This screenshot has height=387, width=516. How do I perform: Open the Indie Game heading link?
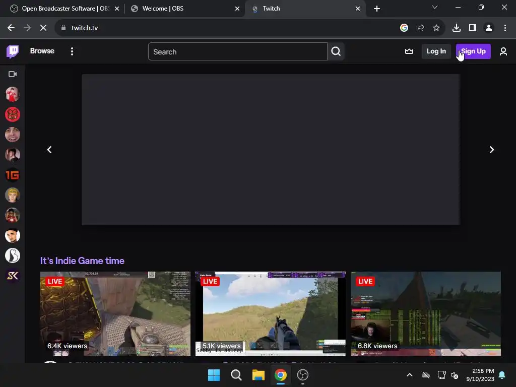coord(82,261)
